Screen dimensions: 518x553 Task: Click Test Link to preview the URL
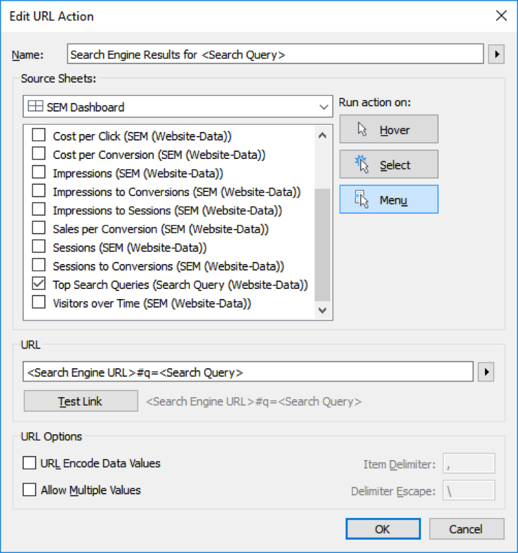point(80,401)
